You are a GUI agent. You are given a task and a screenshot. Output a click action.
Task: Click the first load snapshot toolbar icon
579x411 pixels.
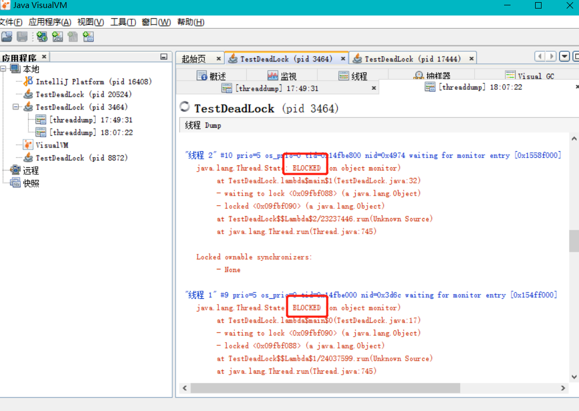[x=6, y=36]
